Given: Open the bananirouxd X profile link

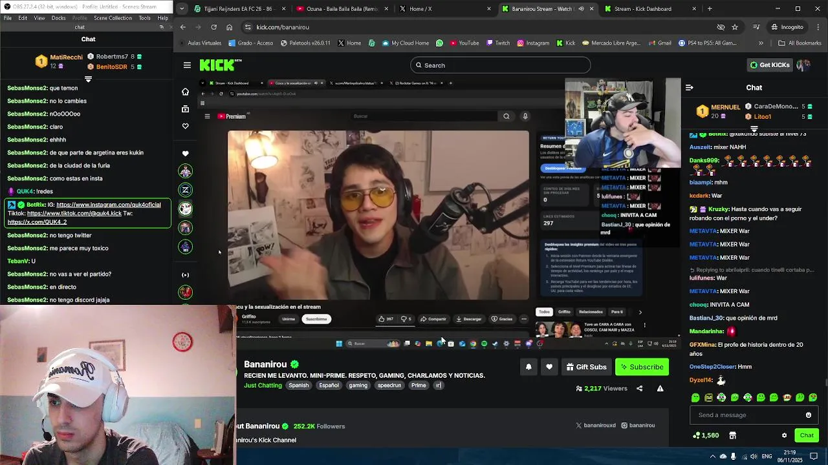Looking at the screenshot, I should 595,426.
